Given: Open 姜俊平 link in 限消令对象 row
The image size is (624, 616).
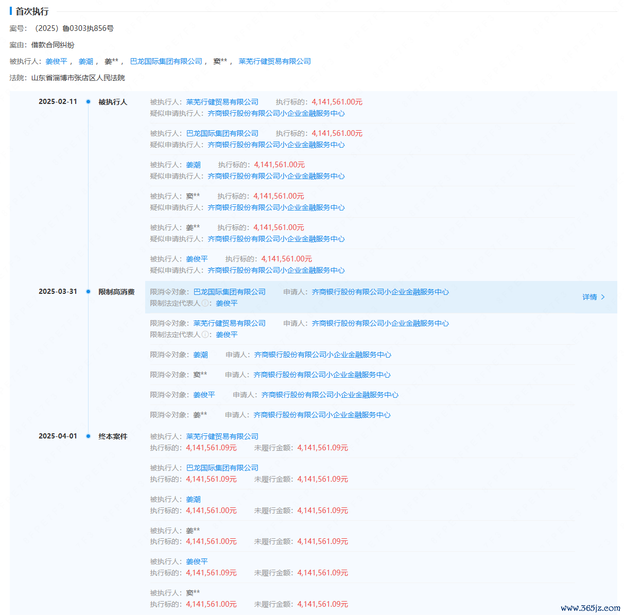Looking at the screenshot, I should (204, 395).
